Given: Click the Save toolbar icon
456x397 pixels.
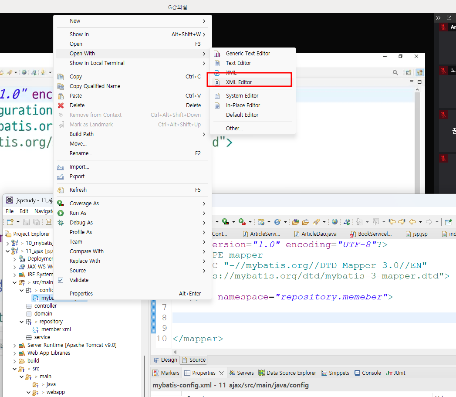Looking at the screenshot, I should click(x=26, y=222).
